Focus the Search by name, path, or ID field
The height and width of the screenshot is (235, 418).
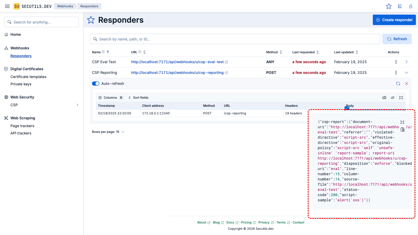pyautogui.click(x=235, y=39)
